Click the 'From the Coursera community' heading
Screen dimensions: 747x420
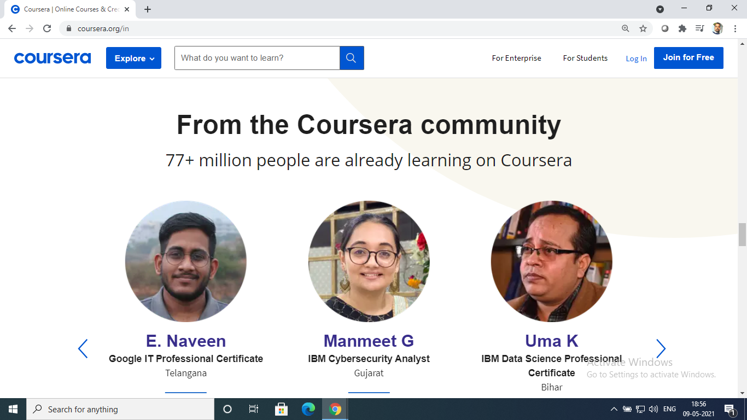click(x=369, y=125)
